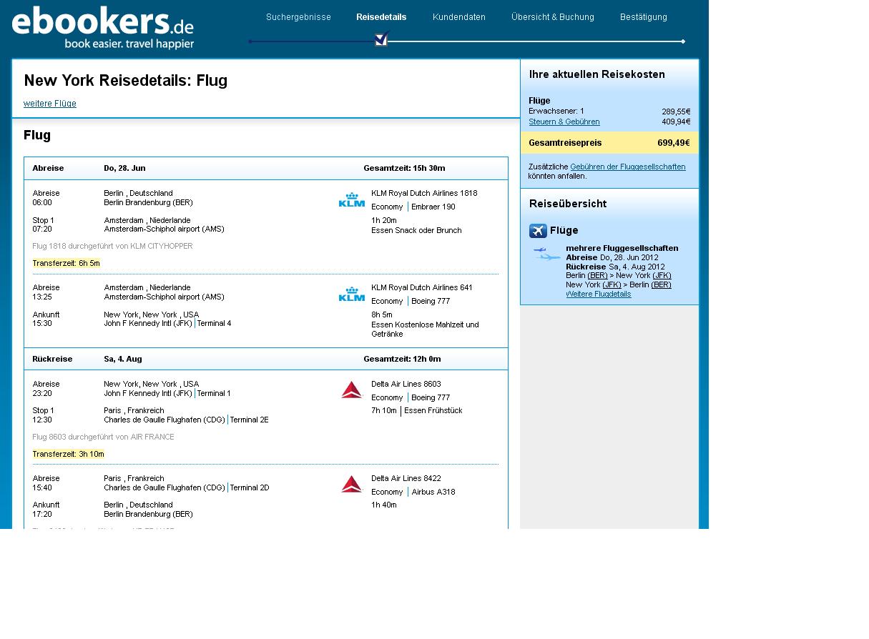This screenshot has height=639, width=869.
Task: Select the Reisedetails step
Action: [x=381, y=17]
